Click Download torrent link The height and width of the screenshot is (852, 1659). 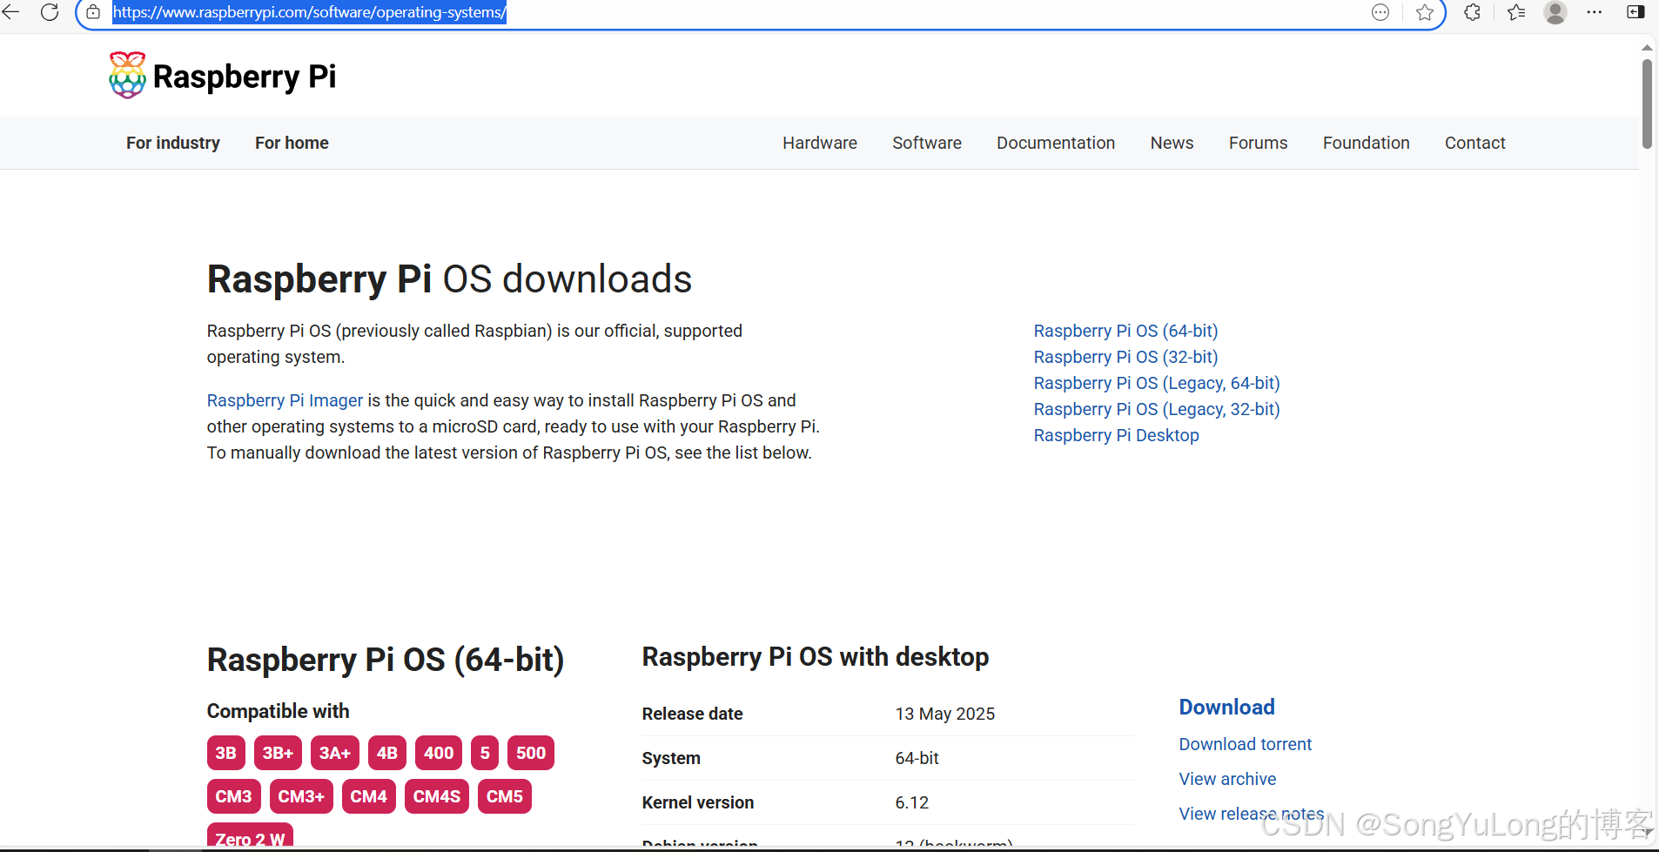point(1245,744)
